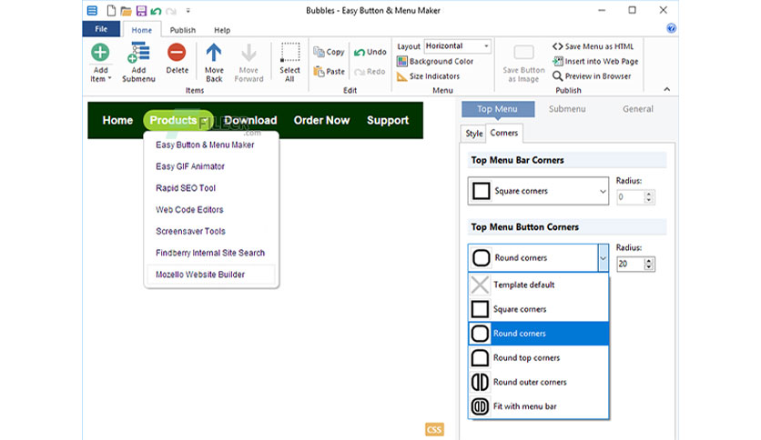This screenshot has height=440, width=761.
Task: Click Redo in the Edit group
Action: (x=370, y=71)
